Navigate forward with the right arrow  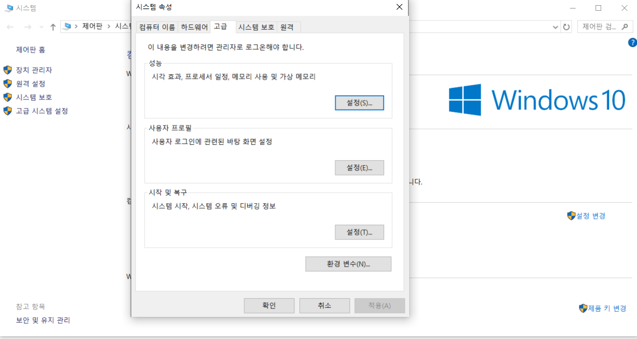tap(28, 27)
